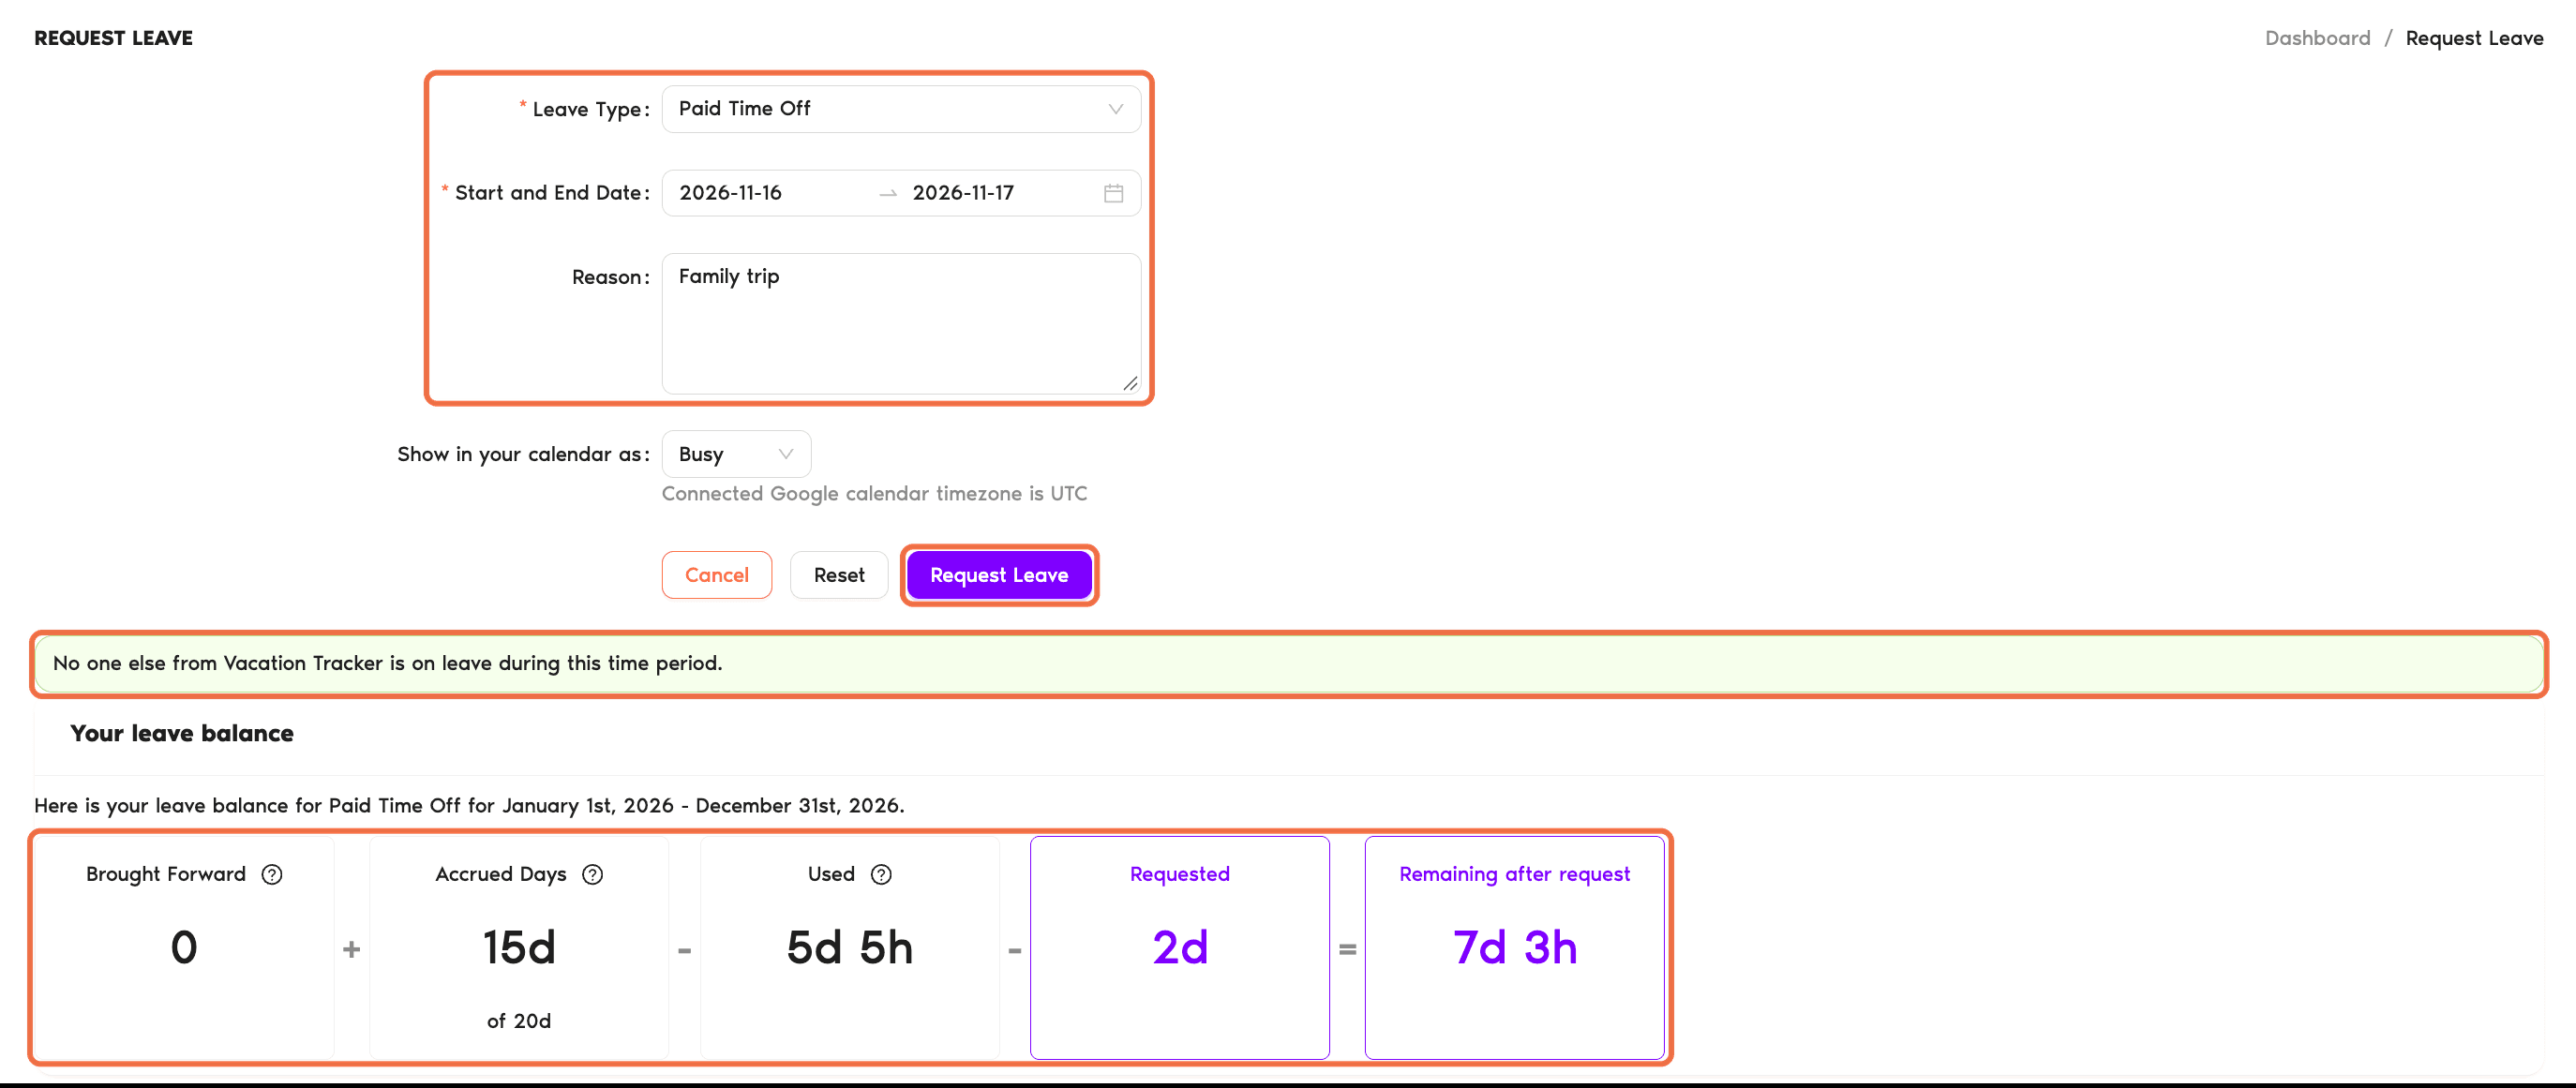The width and height of the screenshot is (2576, 1088).
Task: Click the Google calendar timezone is UTC note
Action: [x=874, y=493]
